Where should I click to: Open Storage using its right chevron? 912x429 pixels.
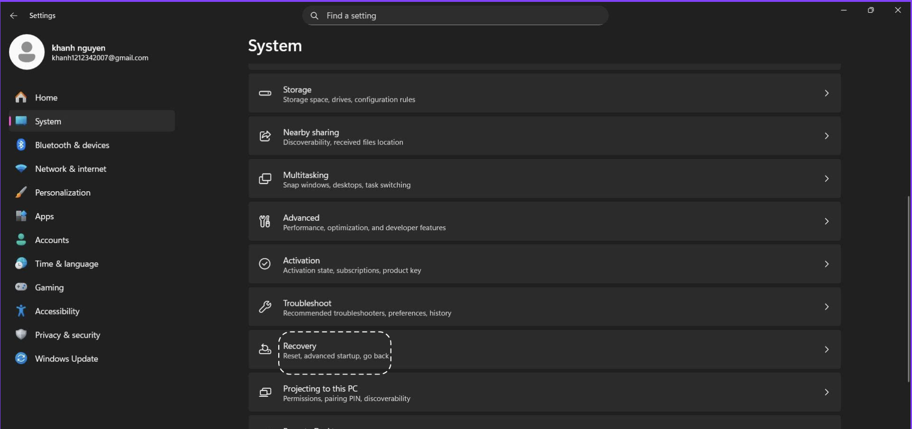click(x=826, y=93)
